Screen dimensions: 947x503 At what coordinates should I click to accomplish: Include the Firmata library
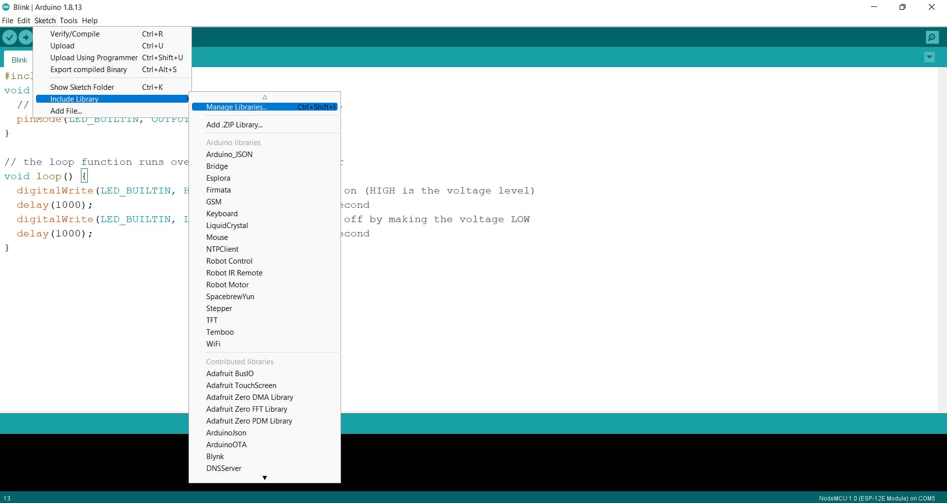(x=265, y=190)
